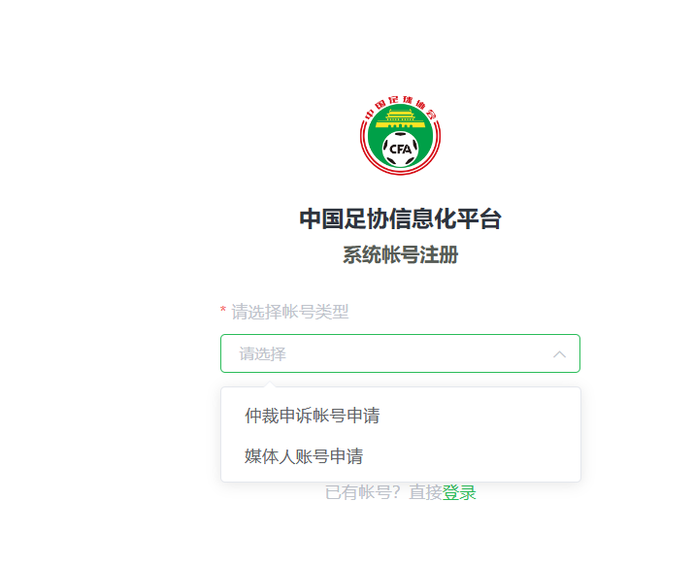Click the 请选择帐号类型 field label
The width and height of the screenshot is (694, 568).
[x=290, y=312]
